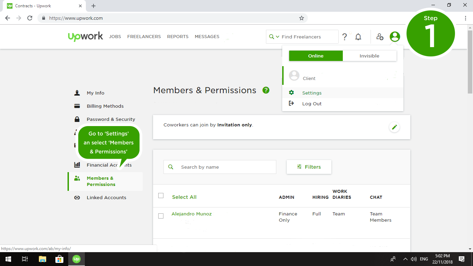Open the Filters options
The image size is (473, 266).
click(x=309, y=167)
